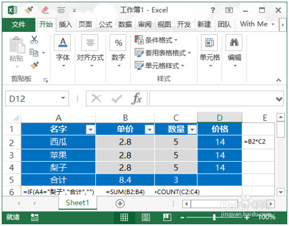Switch to the 团队 Team tab

coord(224,24)
